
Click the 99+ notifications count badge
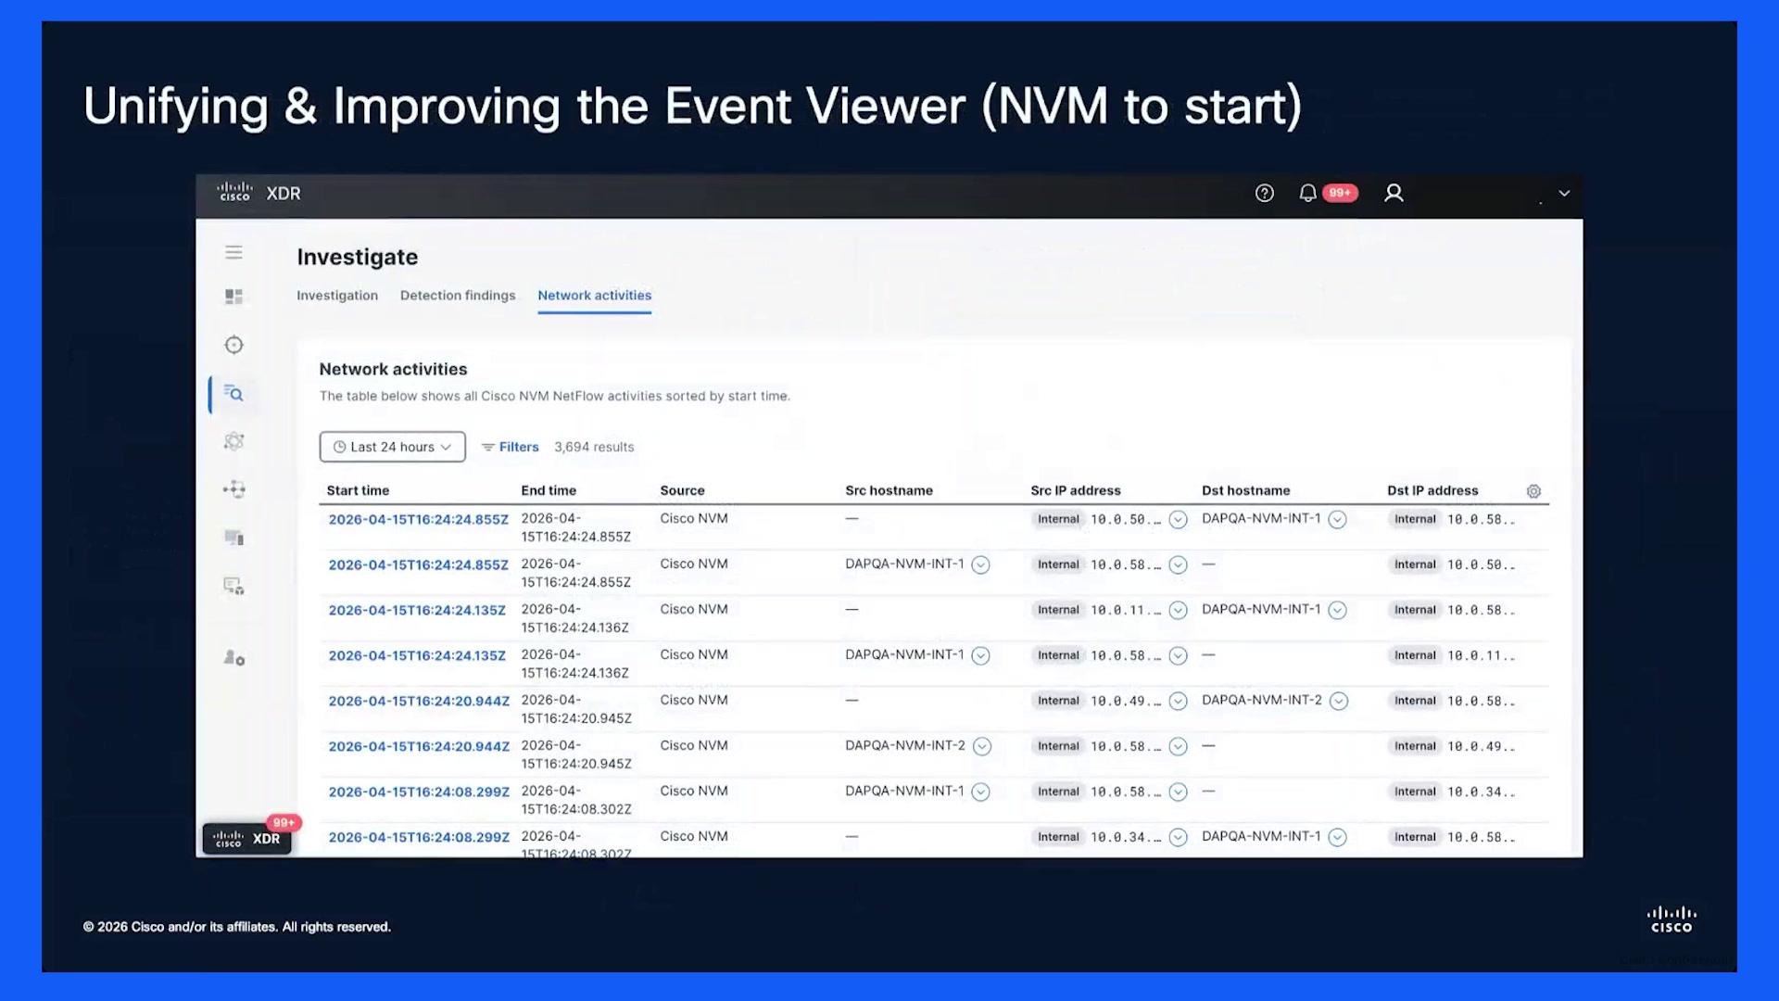tap(1340, 193)
